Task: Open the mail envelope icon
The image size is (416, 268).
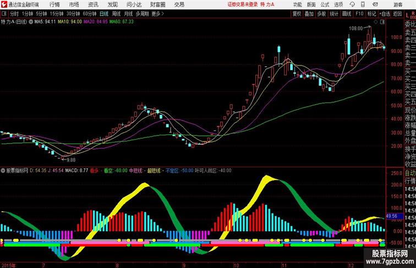Action: tap(375, 4)
